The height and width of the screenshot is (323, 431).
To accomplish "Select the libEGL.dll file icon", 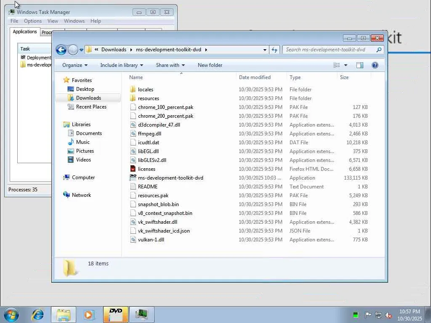I will pyautogui.click(x=133, y=151).
